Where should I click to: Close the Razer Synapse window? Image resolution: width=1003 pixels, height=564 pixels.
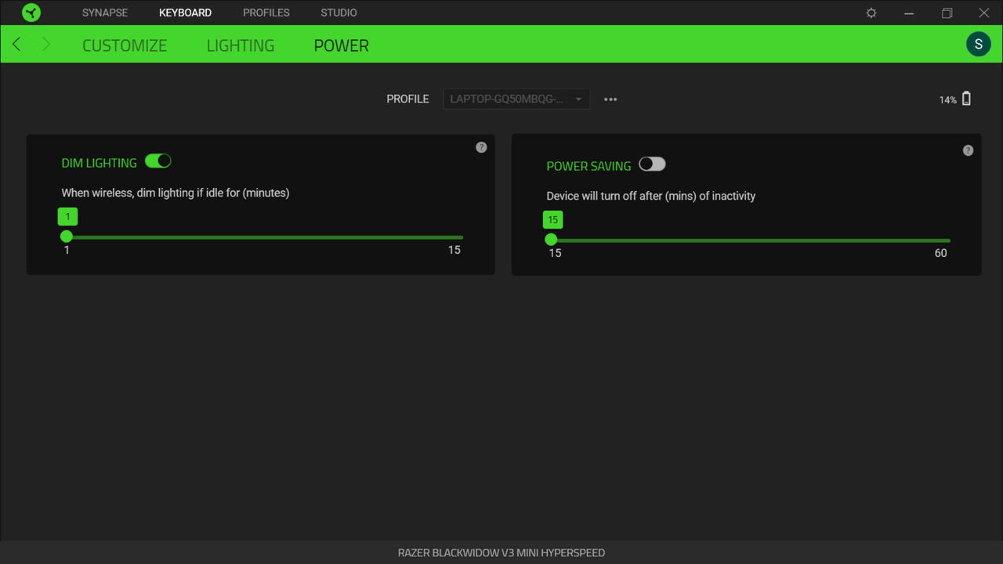point(984,13)
